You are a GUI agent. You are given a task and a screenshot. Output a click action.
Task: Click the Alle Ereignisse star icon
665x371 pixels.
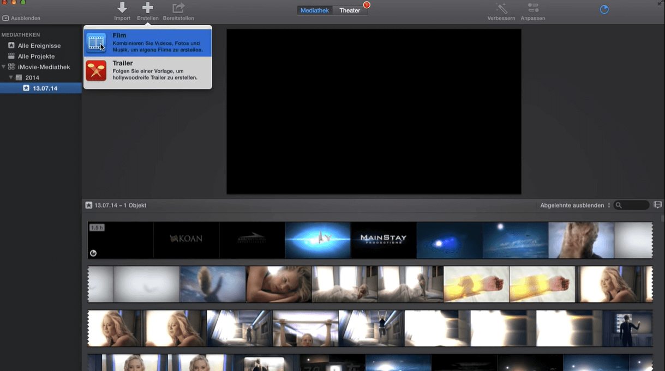[11, 46]
